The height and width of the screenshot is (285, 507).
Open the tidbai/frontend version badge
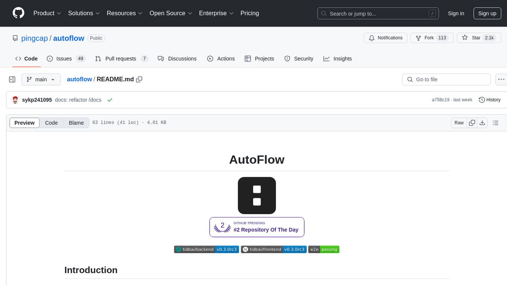point(273,250)
